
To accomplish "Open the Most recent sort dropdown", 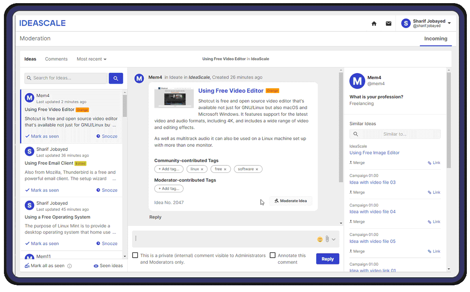I will click(x=91, y=59).
